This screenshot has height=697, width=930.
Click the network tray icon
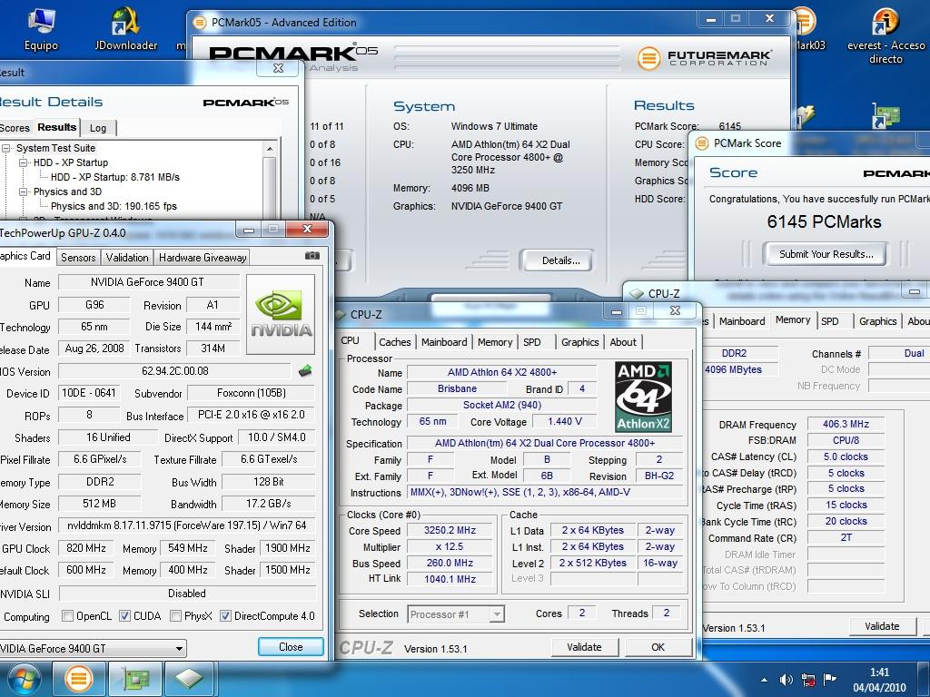tap(807, 680)
